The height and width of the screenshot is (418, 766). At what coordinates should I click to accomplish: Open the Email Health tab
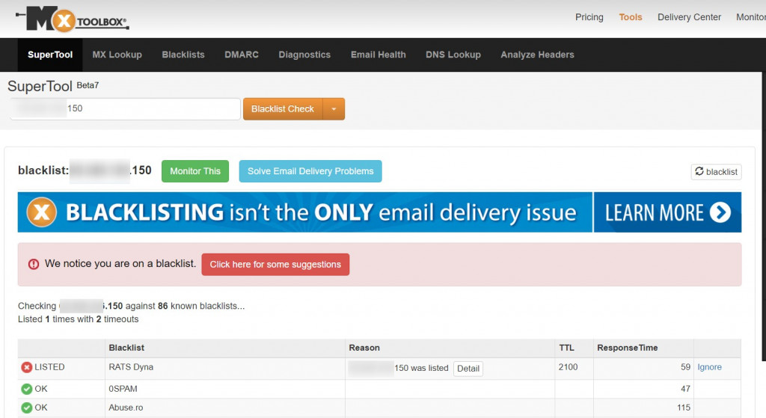378,55
